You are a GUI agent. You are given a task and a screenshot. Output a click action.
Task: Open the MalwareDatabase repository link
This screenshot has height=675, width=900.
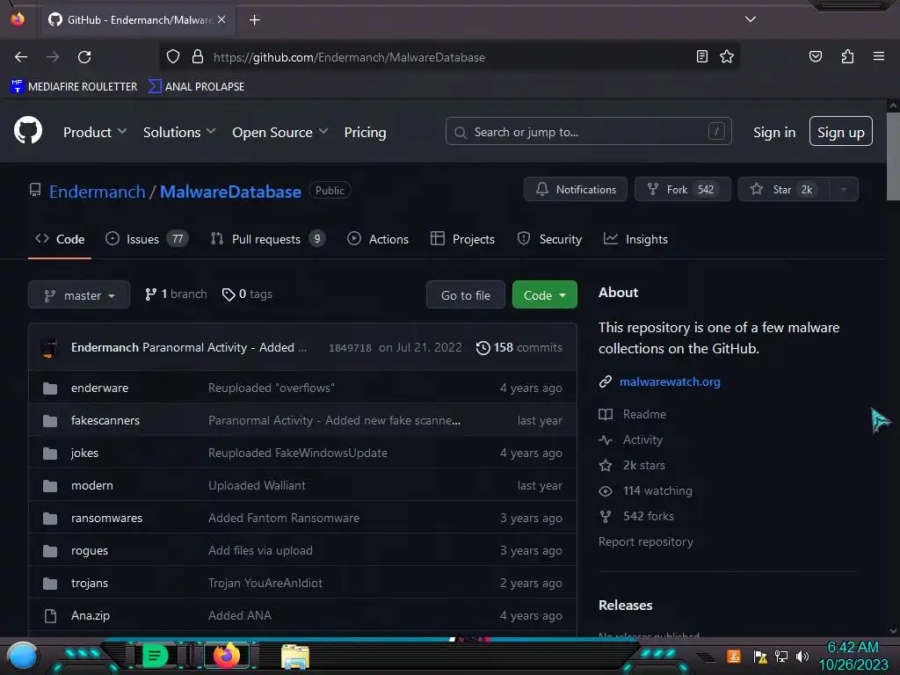point(230,192)
